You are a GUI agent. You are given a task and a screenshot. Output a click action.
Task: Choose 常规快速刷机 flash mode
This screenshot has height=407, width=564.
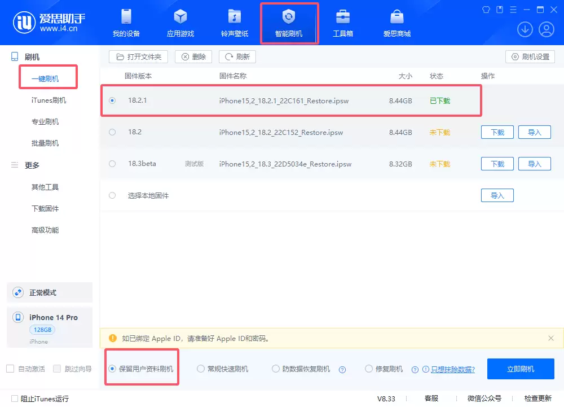pyautogui.click(x=201, y=369)
